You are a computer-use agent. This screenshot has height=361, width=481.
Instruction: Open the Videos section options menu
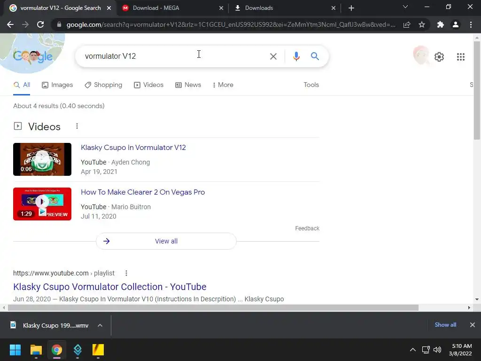click(77, 126)
